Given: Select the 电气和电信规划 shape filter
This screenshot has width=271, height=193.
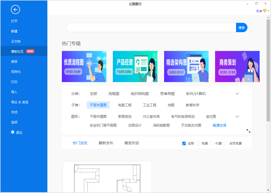Looking at the screenshot, I should (183, 116).
